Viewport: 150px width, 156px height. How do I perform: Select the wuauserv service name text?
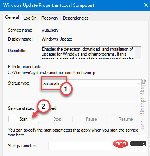(50, 30)
